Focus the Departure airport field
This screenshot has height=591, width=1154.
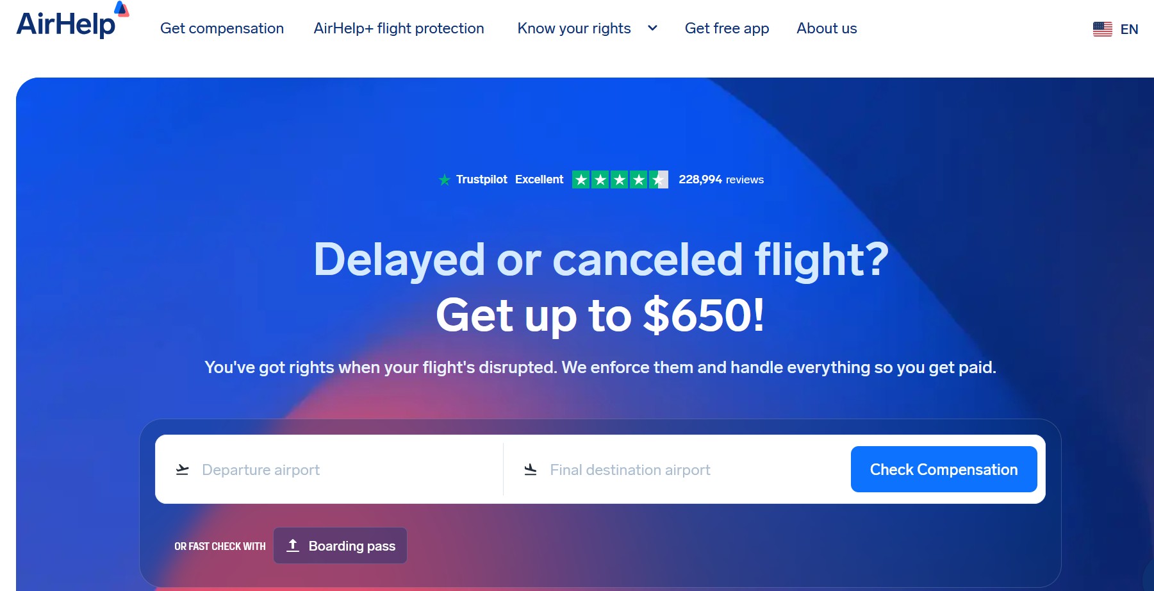pyautogui.click(x=346, y=470)
